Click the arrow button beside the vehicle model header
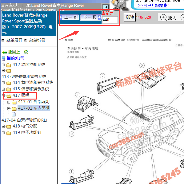Image resolution: width=184 pixels, height=184 pixels. tap(106, 7)
